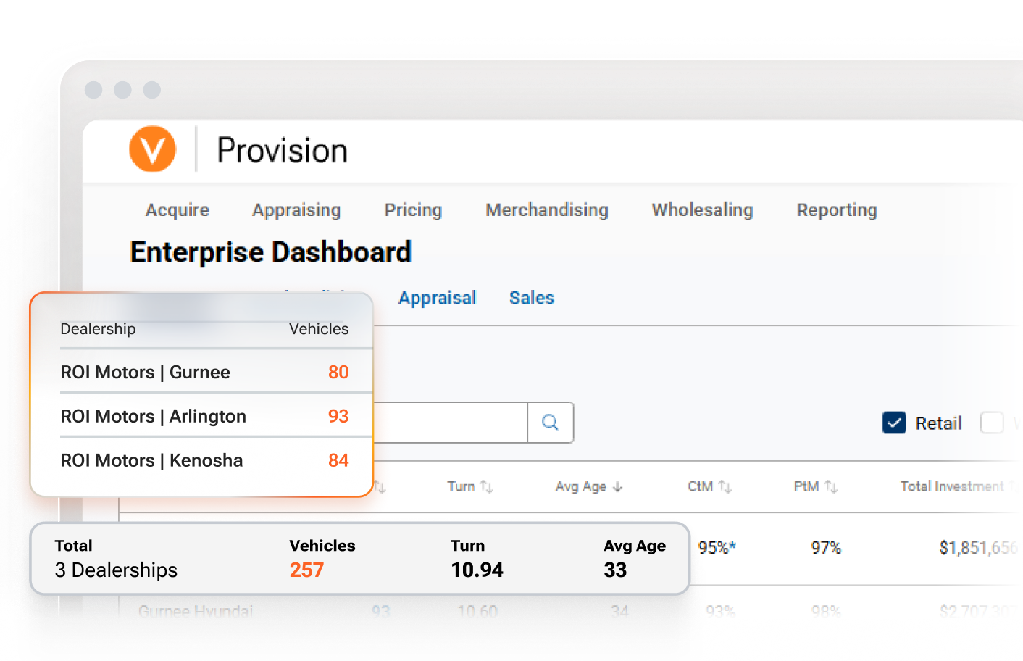The height and width of the screenshot is (661, 1023).
Task: Uncheck the Retail checkbox
Action: click(x=894, y=423)
